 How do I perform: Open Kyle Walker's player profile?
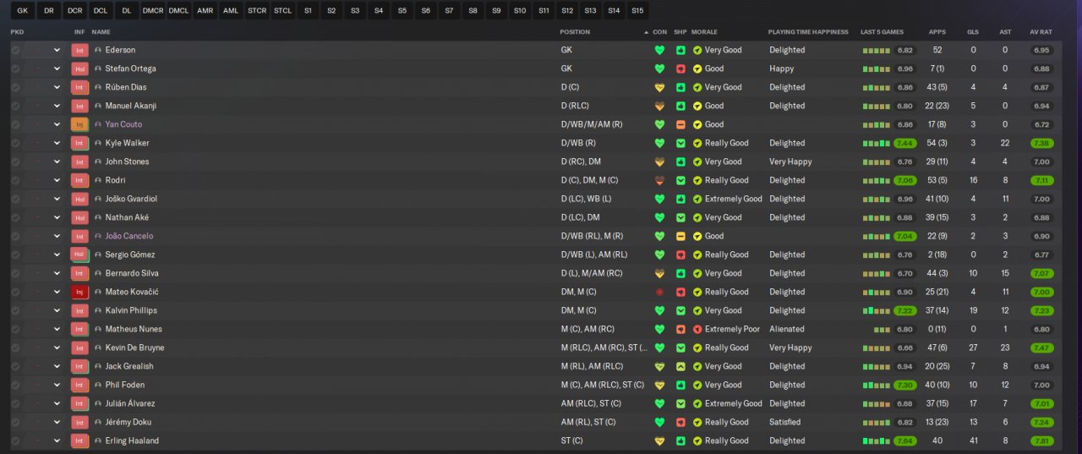click(127, 143)
